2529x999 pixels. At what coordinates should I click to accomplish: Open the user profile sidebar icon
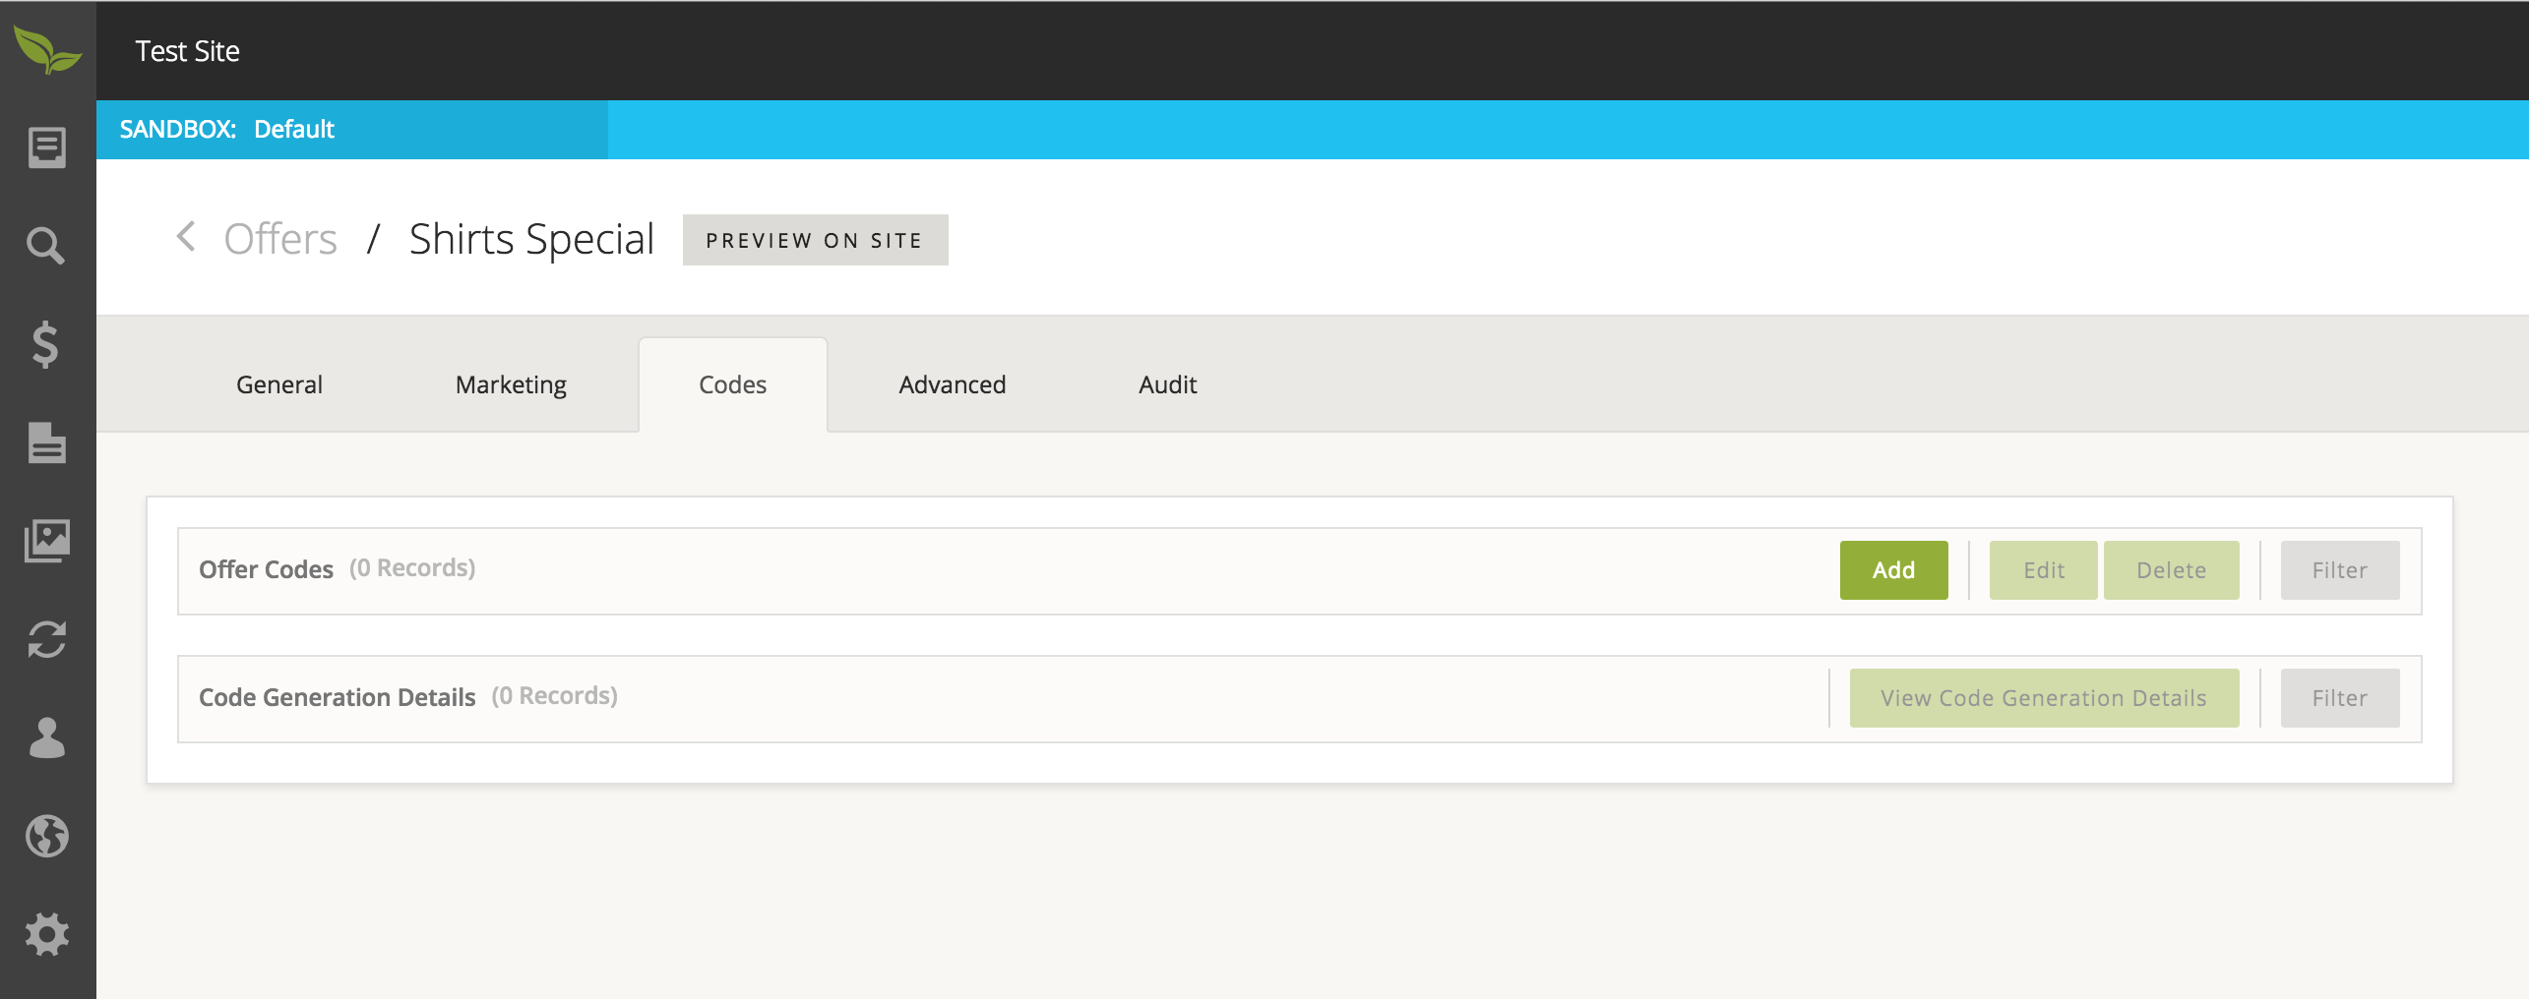(x=46, y=737)
